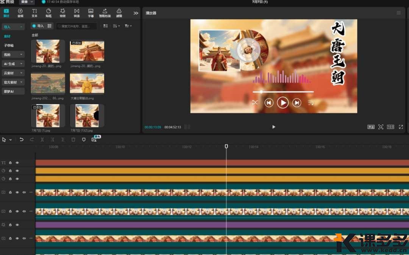Hide the text track using its eye icon
Image resolution: width=409 pixels, height=255 pixels.
[x=17, y=163]
